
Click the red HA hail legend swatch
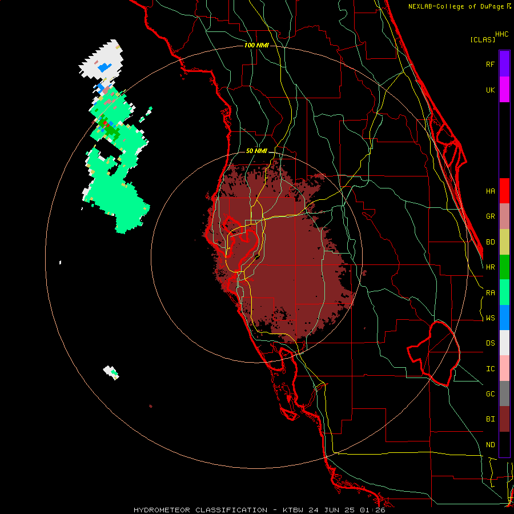(x=504, y=191)
